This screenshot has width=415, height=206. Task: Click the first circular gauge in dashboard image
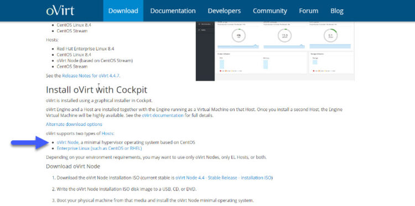click(x=238, y=35)
